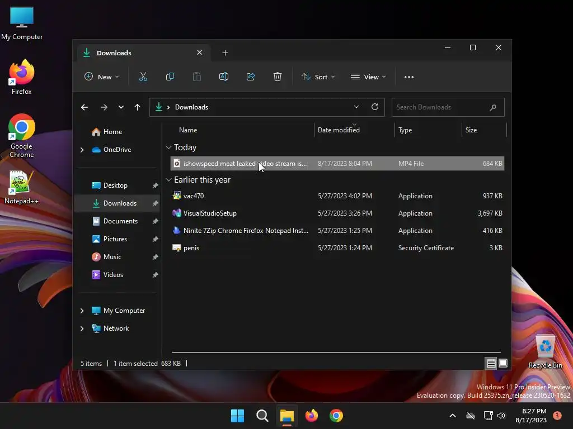Add a new tab with plus button
Viewport: 573px width, 429px height.
point(225,53)
